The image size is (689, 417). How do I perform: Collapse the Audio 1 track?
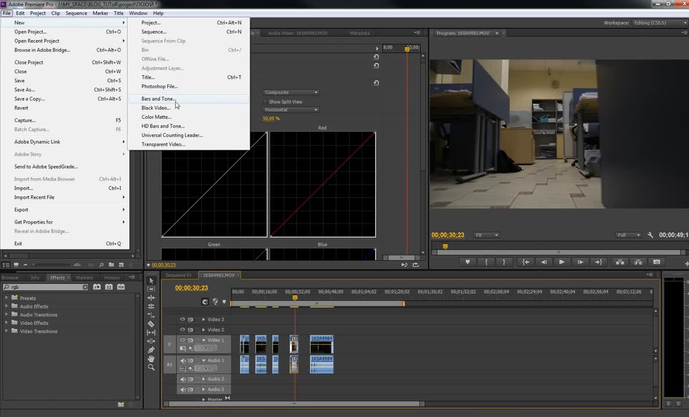click(204, 360)
